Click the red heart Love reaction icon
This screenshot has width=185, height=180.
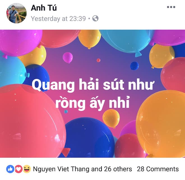tap(18, 169)
